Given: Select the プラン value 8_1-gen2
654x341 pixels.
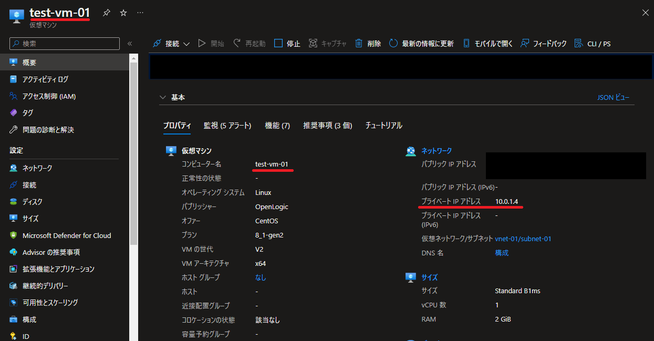Looking at the screenshot, I should (271, 235).
